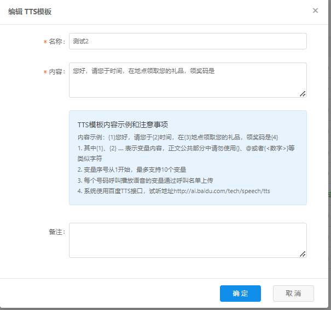
Task: Click the 名称 field label
Action: 56,42
